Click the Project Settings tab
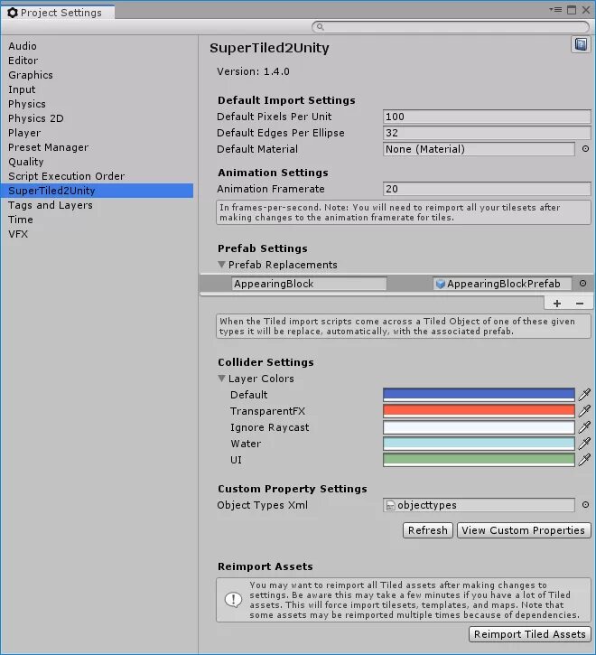 [x=58, y=13]
